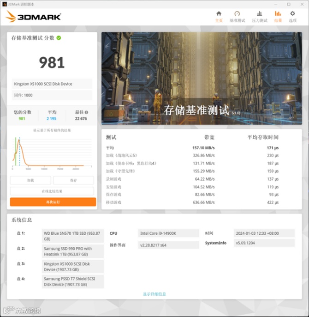Click the 保存 save button
Image resolution: width=309 pixels, height=317 pixels.
click(73, 180)
